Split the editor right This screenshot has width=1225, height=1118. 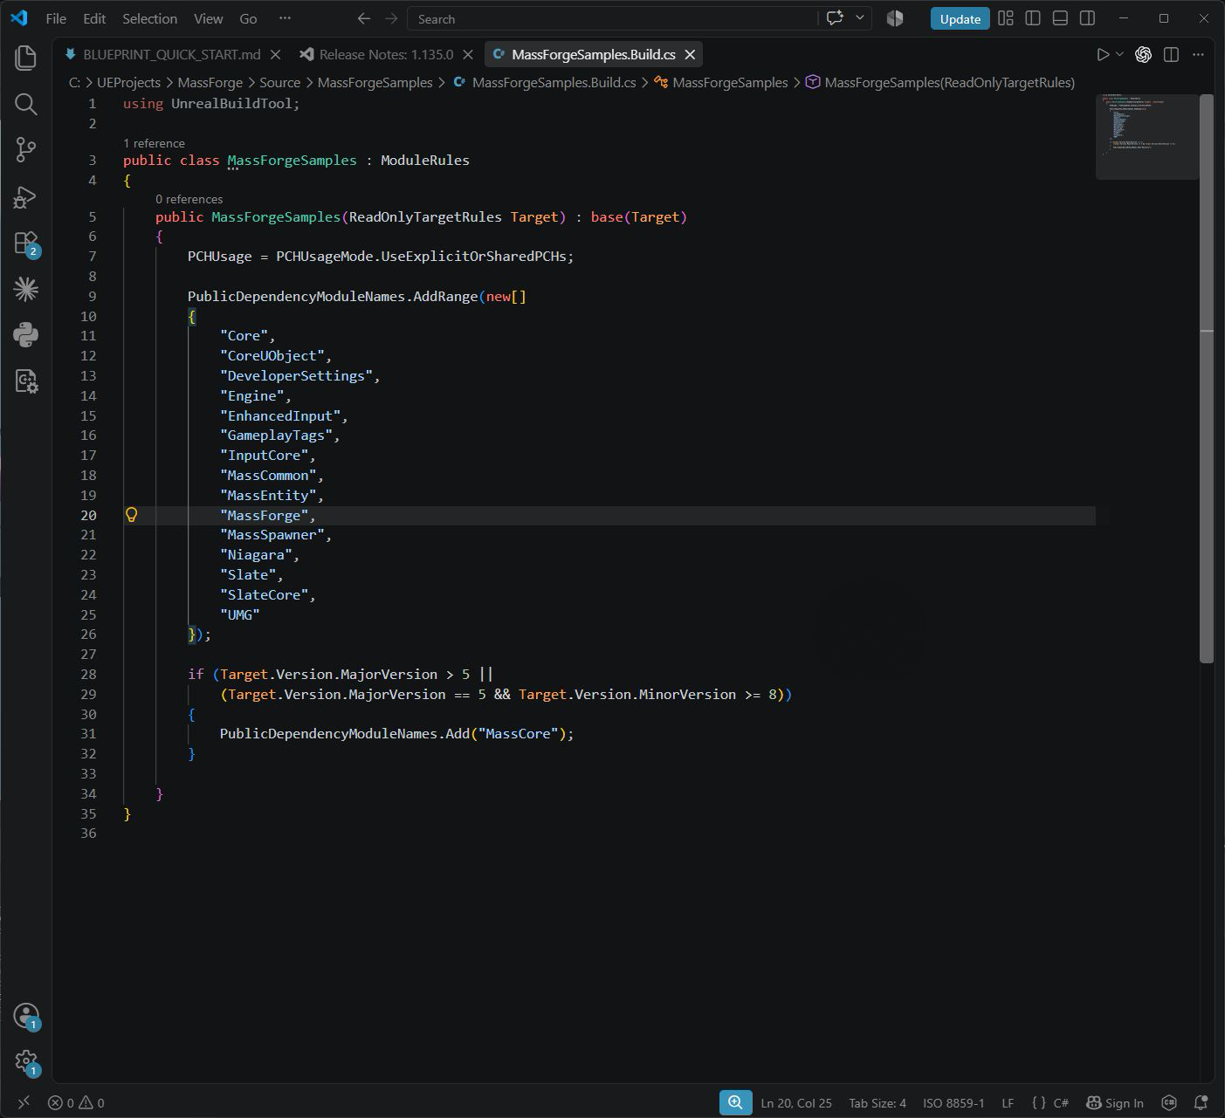pyautogui.click(x=1171, y=54)
